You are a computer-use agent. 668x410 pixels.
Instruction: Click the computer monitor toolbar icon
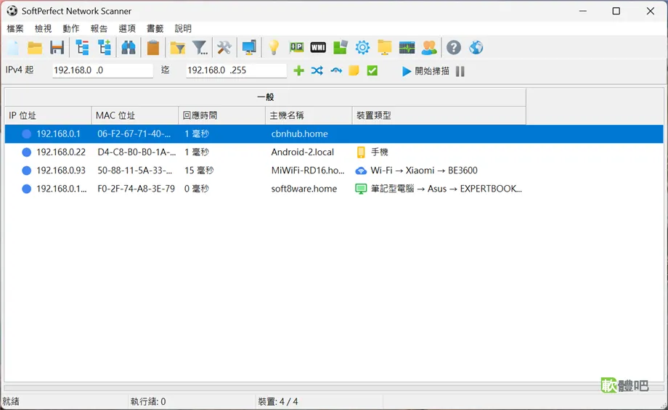coord(249,48)
